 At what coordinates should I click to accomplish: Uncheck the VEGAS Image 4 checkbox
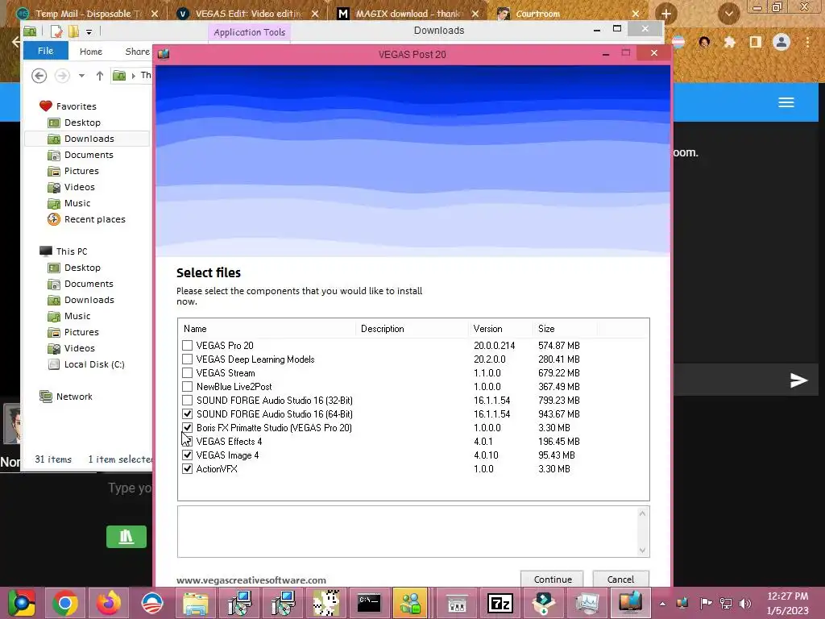187,455
